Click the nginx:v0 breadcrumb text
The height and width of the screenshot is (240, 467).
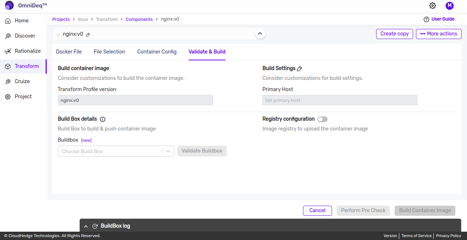[170, 19]
